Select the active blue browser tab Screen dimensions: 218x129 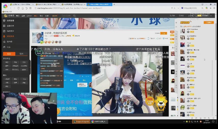click(99, 4)
